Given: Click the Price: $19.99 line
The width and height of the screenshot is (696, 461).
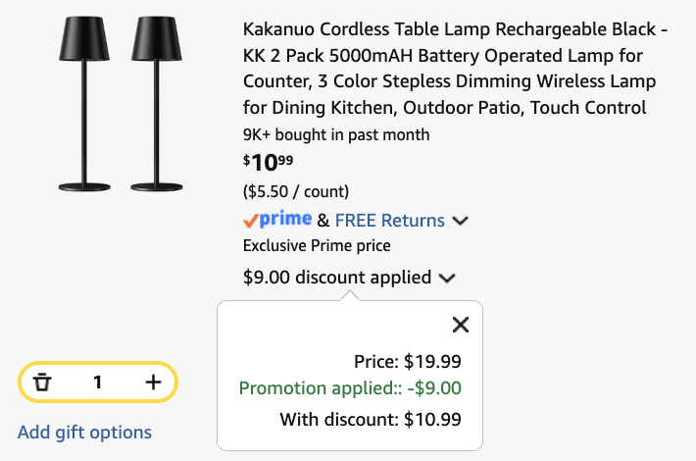Looking at the screenshot, I should click(x=408, y=362).
